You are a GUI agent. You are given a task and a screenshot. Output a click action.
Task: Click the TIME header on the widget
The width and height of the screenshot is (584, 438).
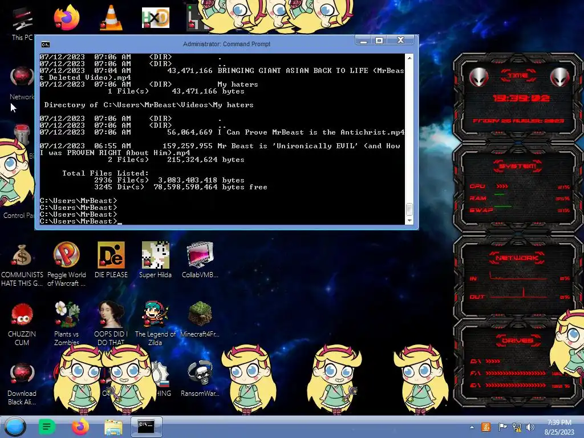tap(518, 76)
